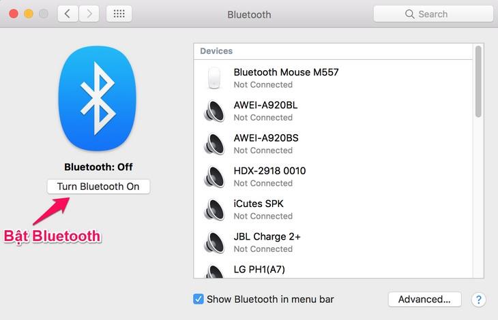The width and height of the screenshot is (498, 320).
Task: Click the Bluetooth Mouse M557 mouse icon
Action: (x=214, y=78)
